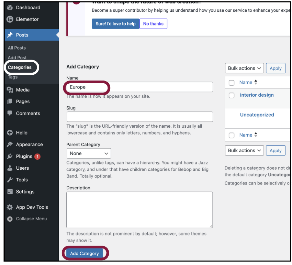Image resolution: width=292 pixels, height=265 pixels.
Task: Open the Parent Category dropdown
Action: pos(89,153)
